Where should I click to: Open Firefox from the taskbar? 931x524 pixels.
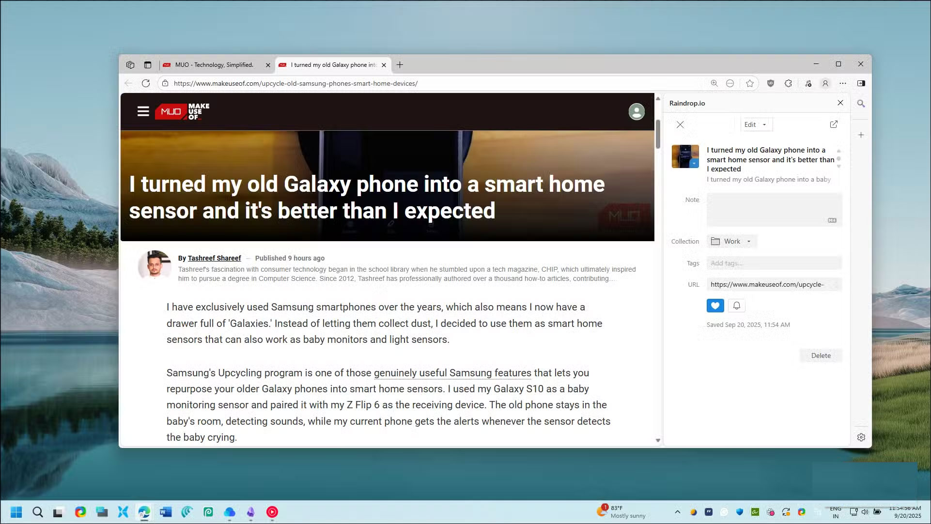coord(80,512)
